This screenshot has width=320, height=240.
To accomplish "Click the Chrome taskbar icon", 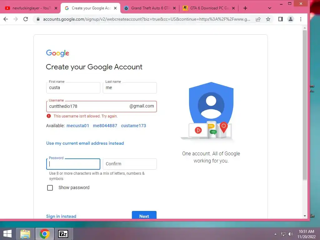I will coord(44,234).
